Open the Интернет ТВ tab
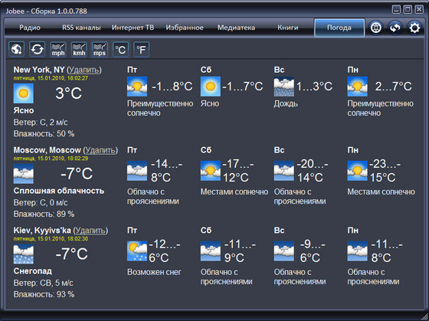Viewport: 429px width, 321px height. (133, 28)
